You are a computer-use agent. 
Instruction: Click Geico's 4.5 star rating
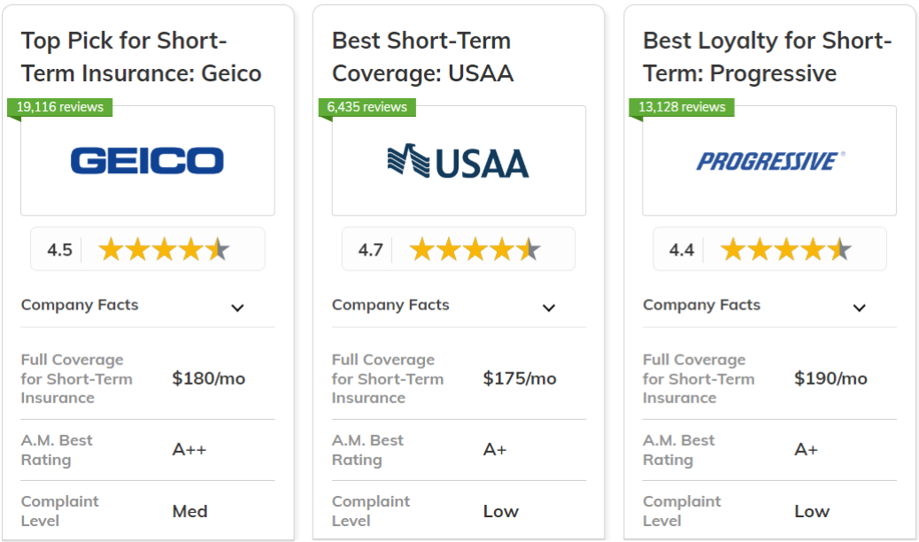click(x=148, y=249)
